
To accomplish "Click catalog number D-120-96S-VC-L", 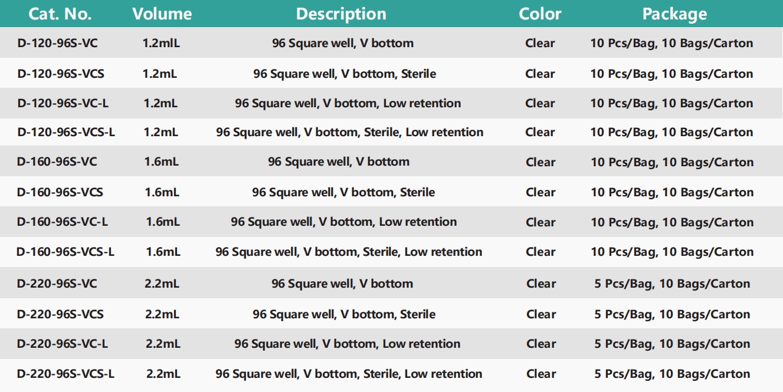I will 63,103.
